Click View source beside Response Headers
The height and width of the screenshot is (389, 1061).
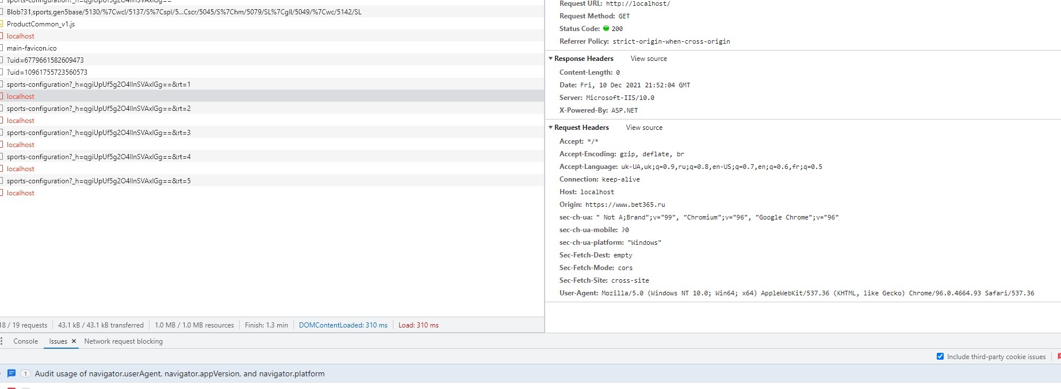pyautogui.click(x=649, y=59)
